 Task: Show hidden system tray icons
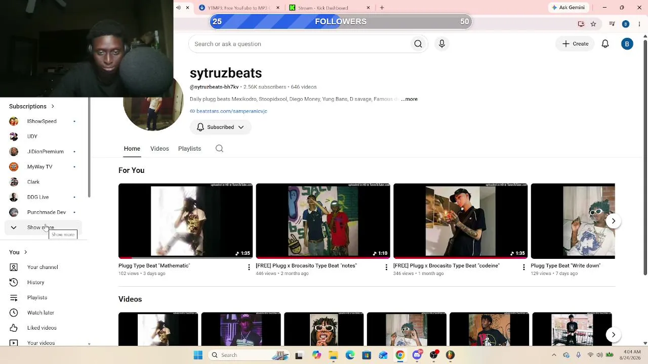point(554,355)
